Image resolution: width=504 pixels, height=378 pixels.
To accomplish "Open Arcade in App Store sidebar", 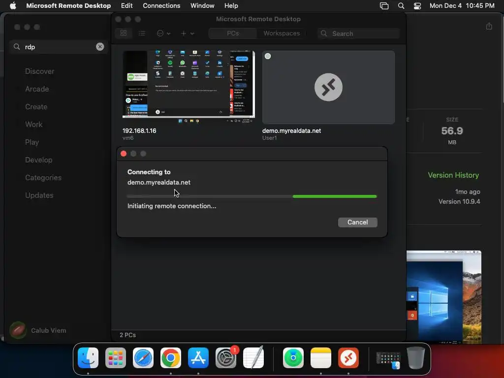I will [x=37, y=89].
